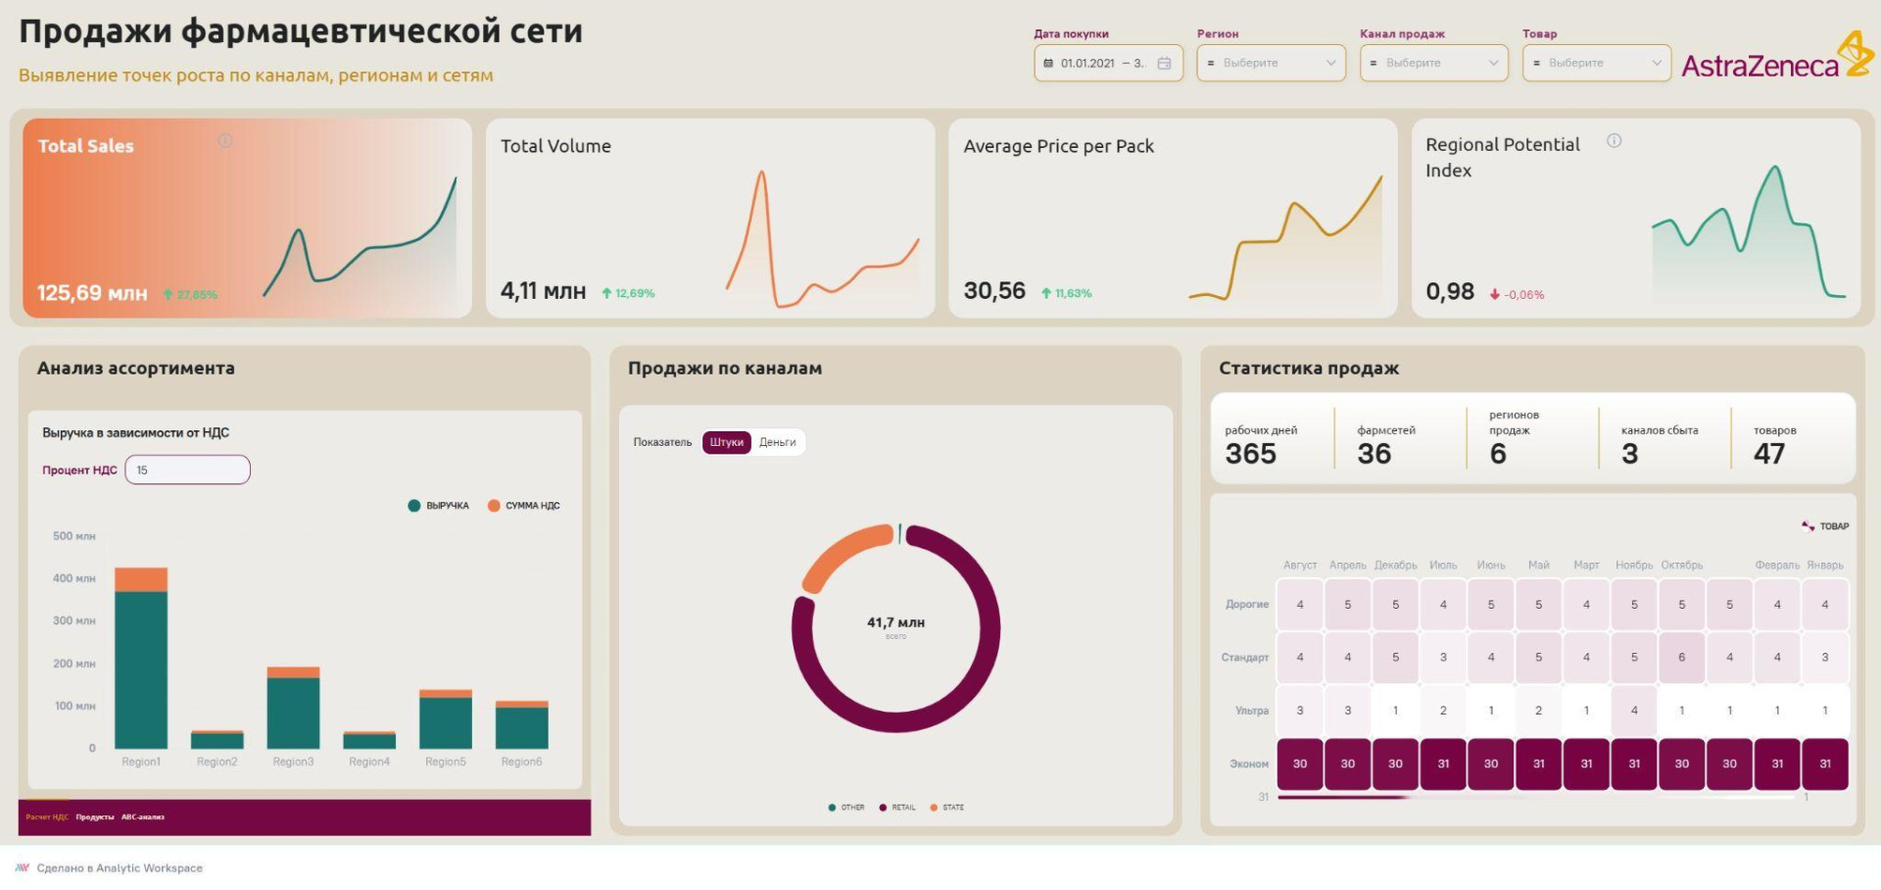Click the Процент НДС input field
The image size is (1881, 890).
point(188,470)
